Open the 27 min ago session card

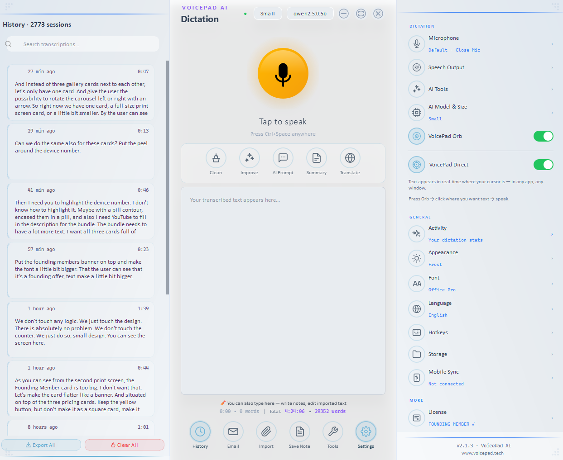point(81,92)
